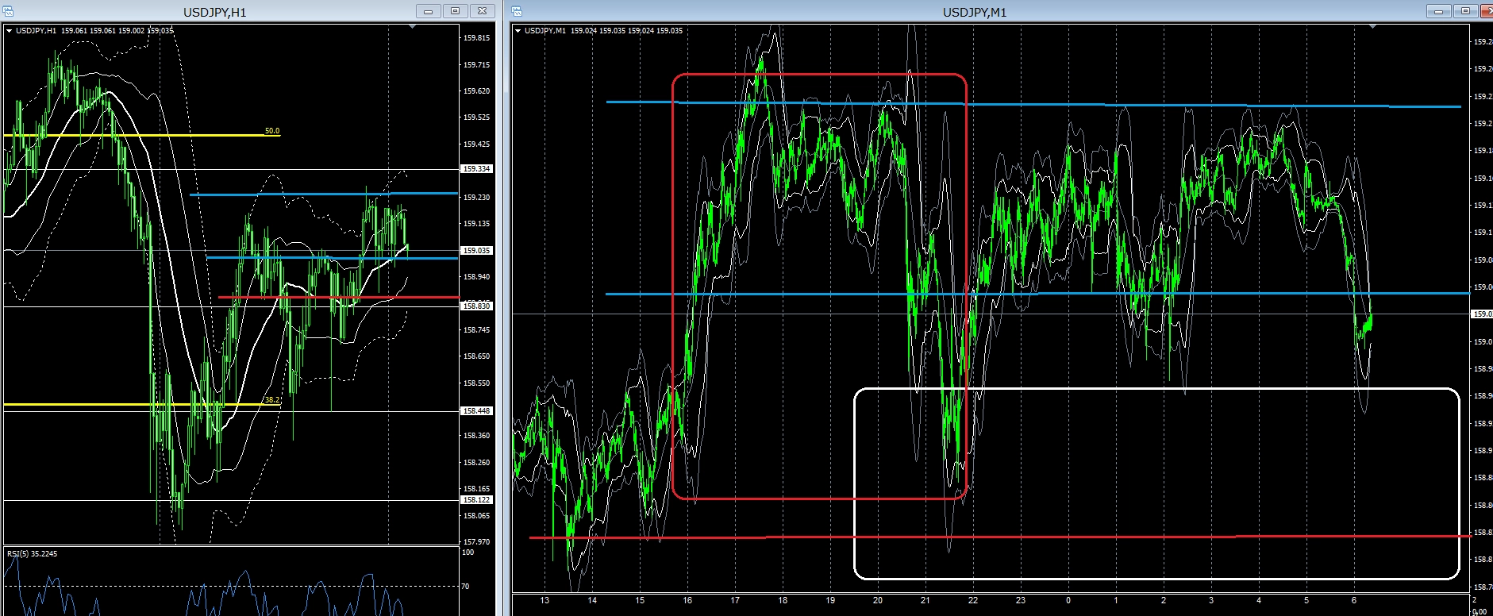Minimize the USDJPY,H1 chart window
The height and width of the screenshot is (616, 1493).
[429, 11]
